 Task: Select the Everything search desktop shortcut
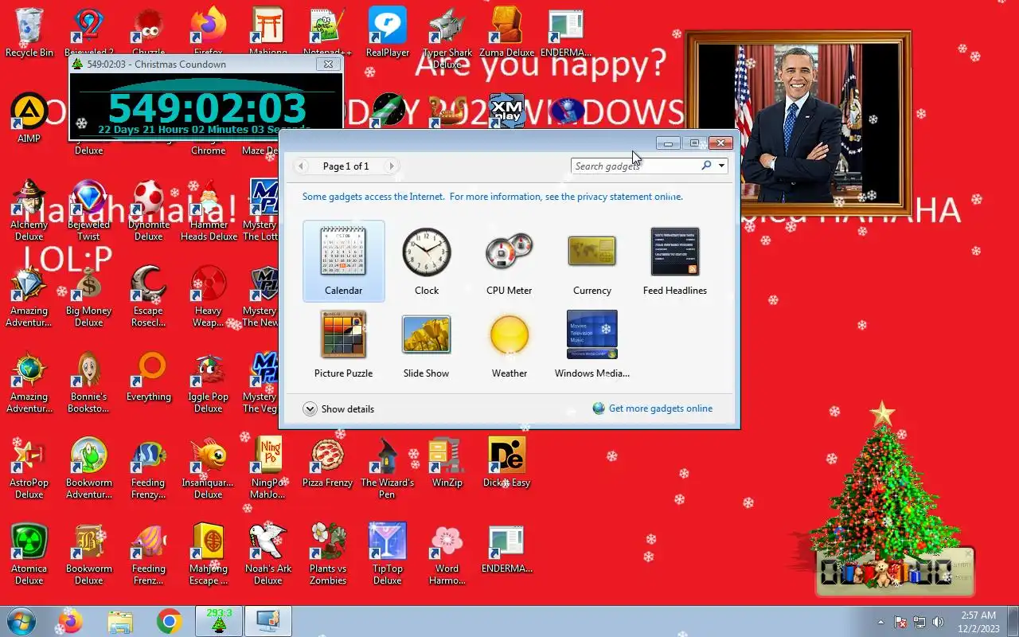(149, 376)
